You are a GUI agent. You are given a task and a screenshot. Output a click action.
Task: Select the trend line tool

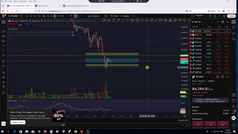click(x=4, y=27)
